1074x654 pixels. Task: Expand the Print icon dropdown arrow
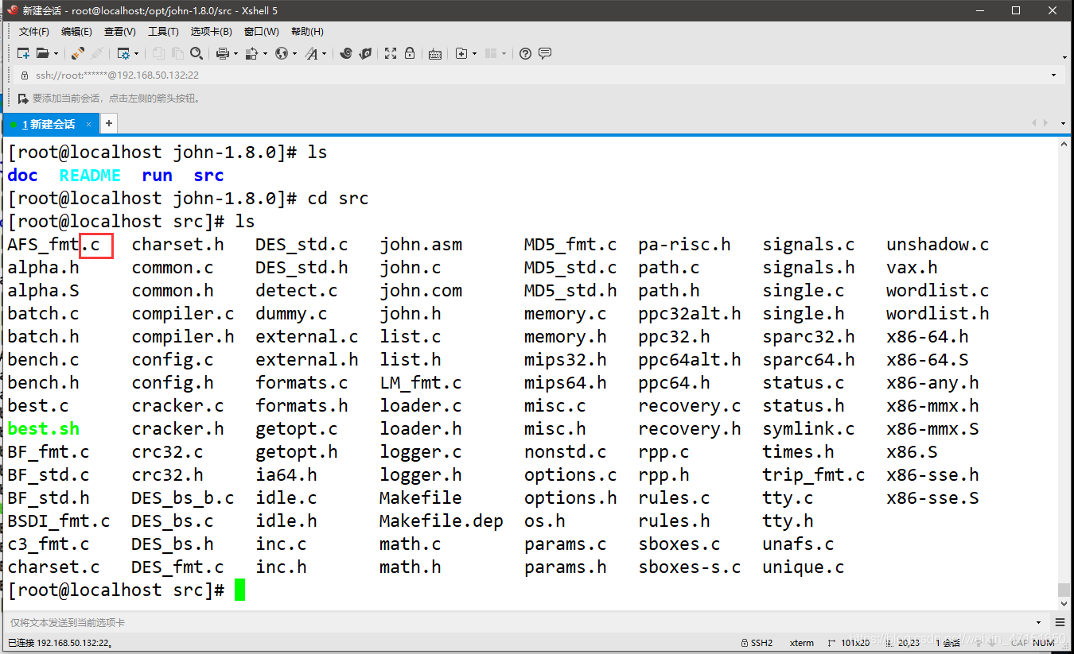(235, 54)
